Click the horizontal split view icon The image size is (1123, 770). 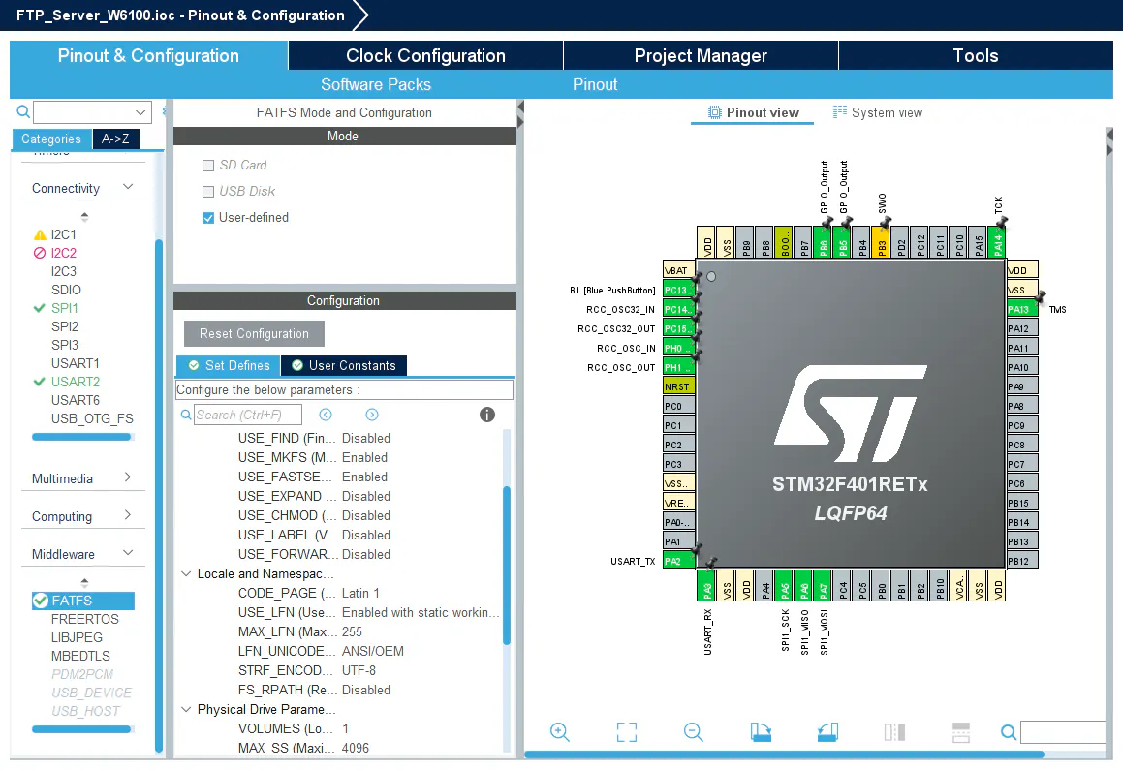[961, 732]
